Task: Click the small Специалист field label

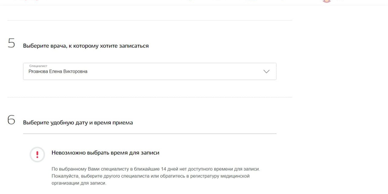Action: coord(38,66)
